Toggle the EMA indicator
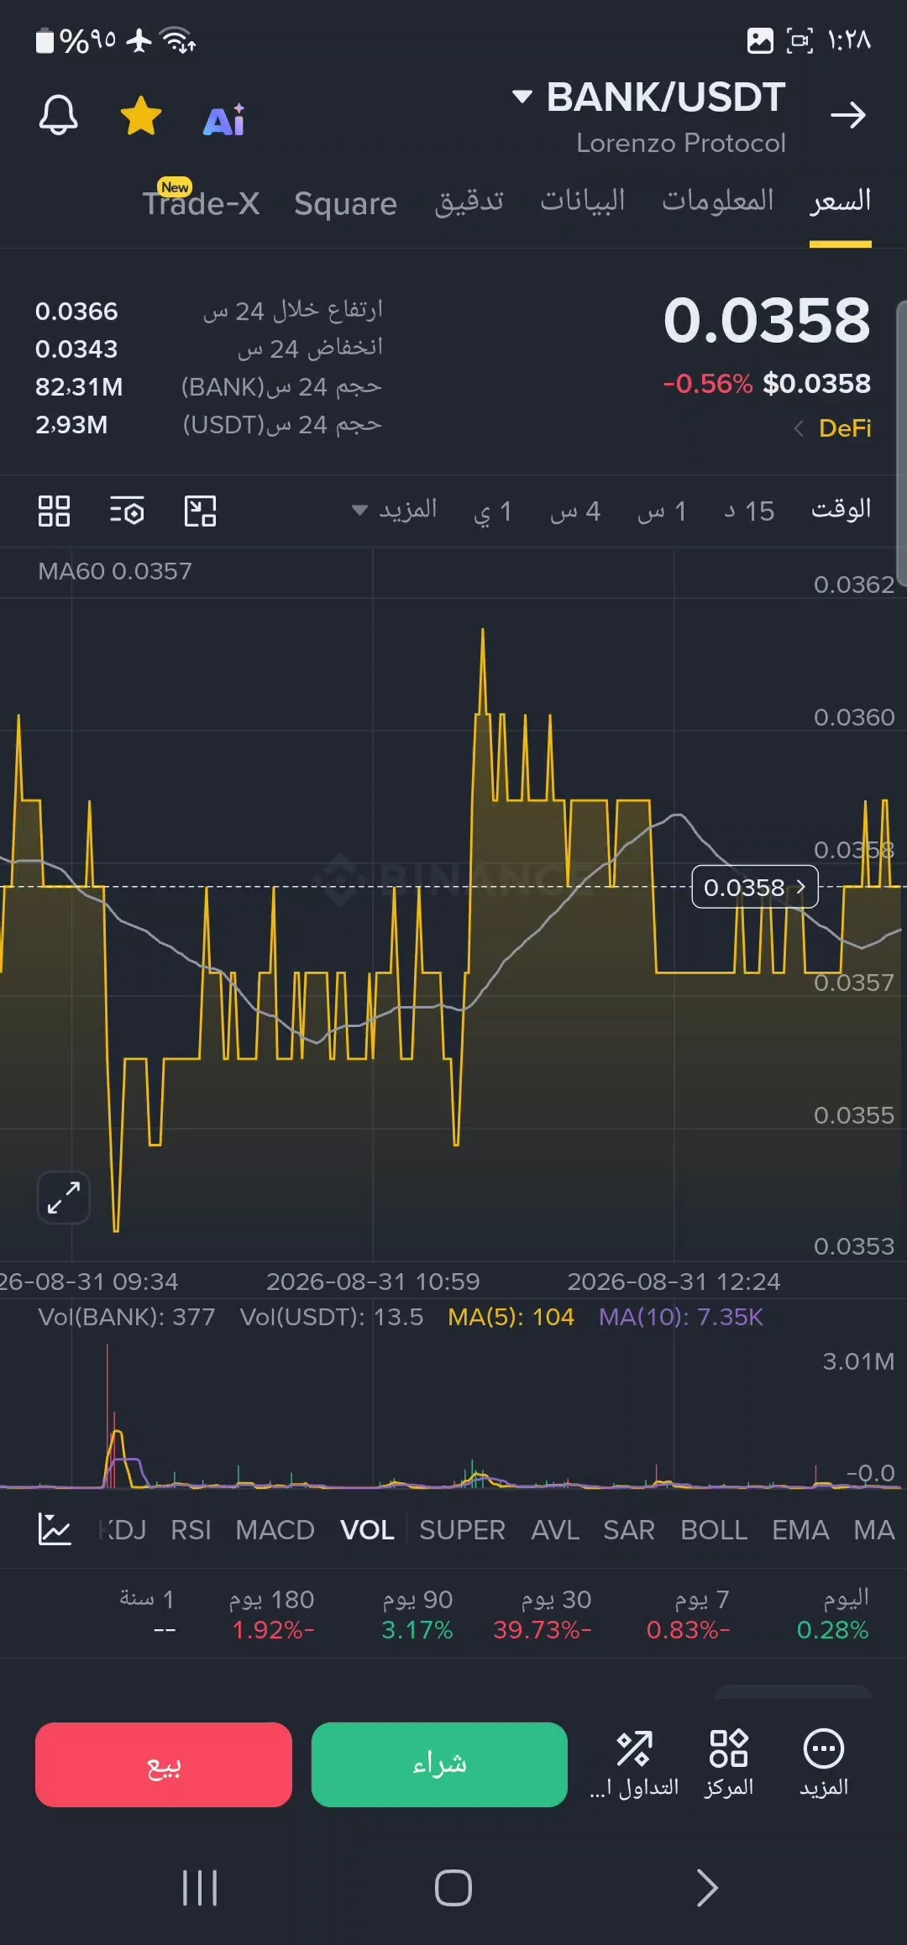 tap(800, 1530)
